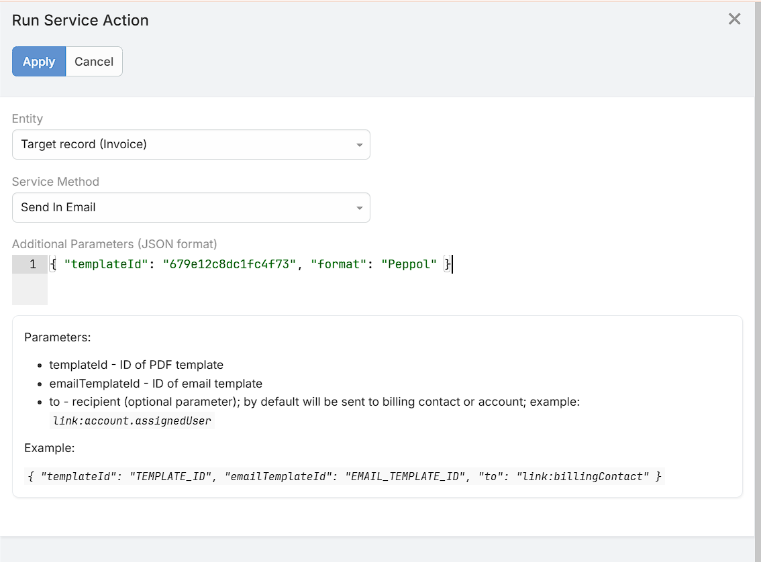The height and width of the screenshot is (562, 761).
Task: Click the example JSON code snippet
Action: coord(345,476)
